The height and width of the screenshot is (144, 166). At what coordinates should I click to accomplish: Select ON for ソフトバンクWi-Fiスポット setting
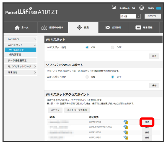coord(87,77)
